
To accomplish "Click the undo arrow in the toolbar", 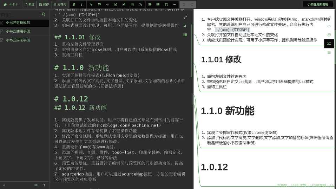I will 184,5.
